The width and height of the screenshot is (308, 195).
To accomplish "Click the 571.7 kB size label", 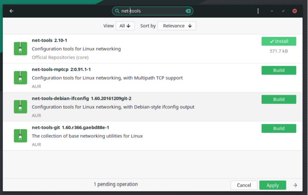I will (279, 51).
